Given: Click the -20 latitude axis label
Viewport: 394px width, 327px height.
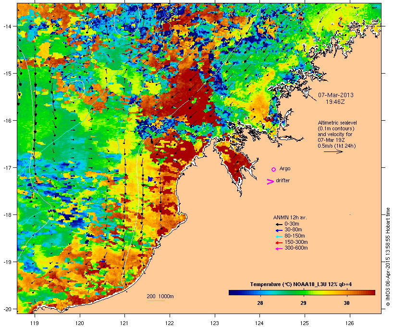Looking at the screenshot, I should (x=7, y=309).
